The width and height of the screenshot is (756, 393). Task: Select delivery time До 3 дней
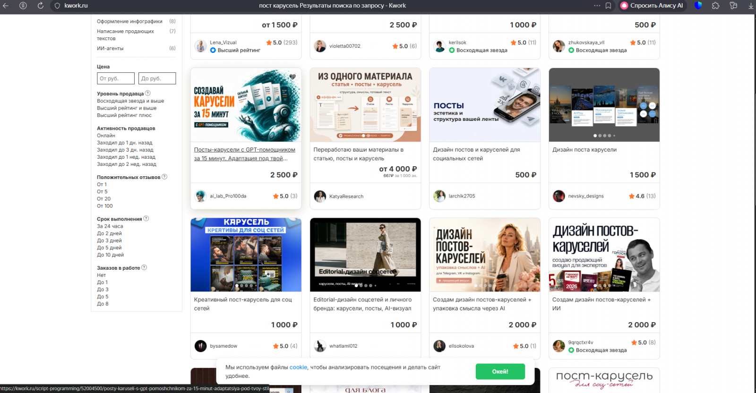click(x=109, y=240)
